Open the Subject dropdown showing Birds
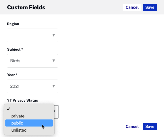Screen dimensions: 164x137 coord(33,61)
